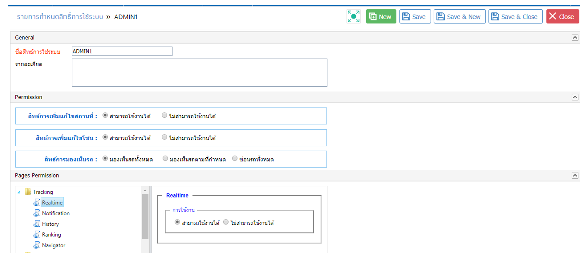Image resolution: width=587 pixels, height=253 pixels.
Task: Click the Tracking folder icon
Action: tap(28, 192)
